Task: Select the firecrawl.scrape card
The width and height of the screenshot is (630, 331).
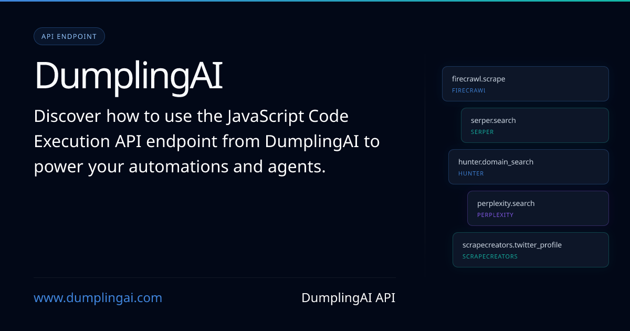Action: pyautogui.click(x=526, y=84)
